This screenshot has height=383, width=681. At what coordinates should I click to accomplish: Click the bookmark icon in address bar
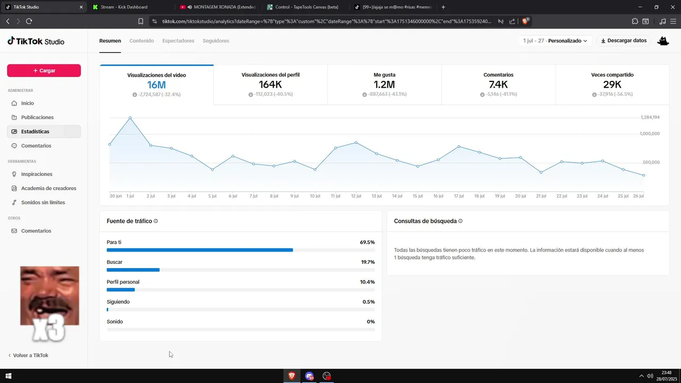click(x=140, y=21)
